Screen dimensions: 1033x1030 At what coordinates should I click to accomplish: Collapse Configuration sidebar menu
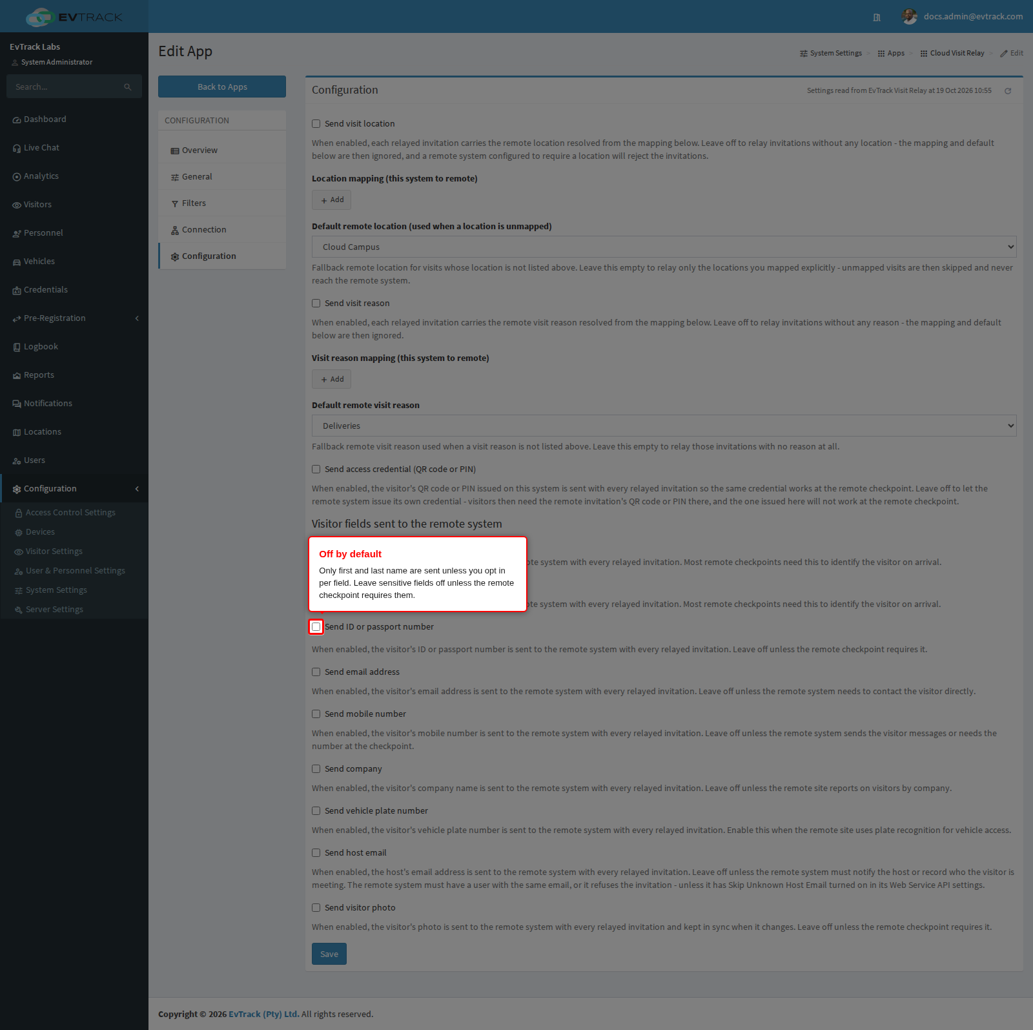pos(74,489)
